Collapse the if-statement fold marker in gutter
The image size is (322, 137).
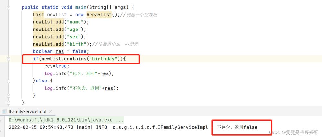pyautogui.click(x=9, y=59)
